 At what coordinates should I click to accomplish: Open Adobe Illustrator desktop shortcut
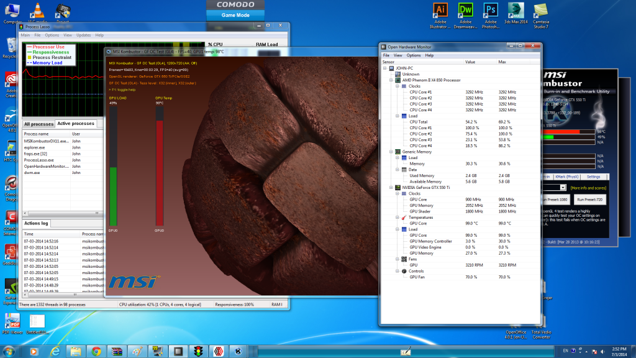pos(440,11)
